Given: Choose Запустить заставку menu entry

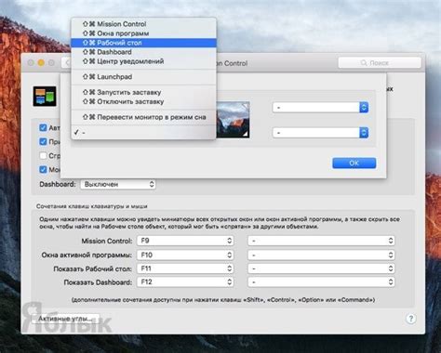Looking at the screenshot, I should pos(143,92).
